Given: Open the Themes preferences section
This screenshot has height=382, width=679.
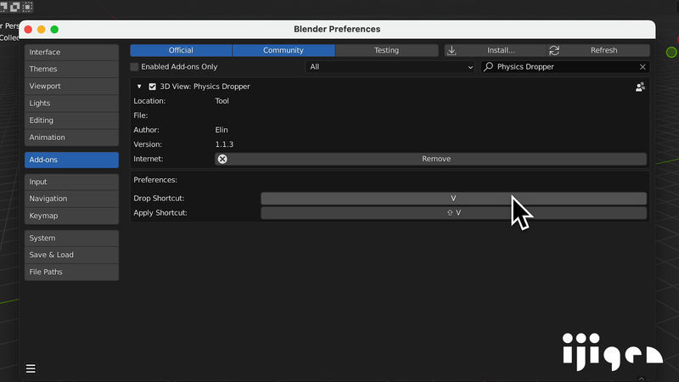Looking at the screenshot, I should (71, 69).
